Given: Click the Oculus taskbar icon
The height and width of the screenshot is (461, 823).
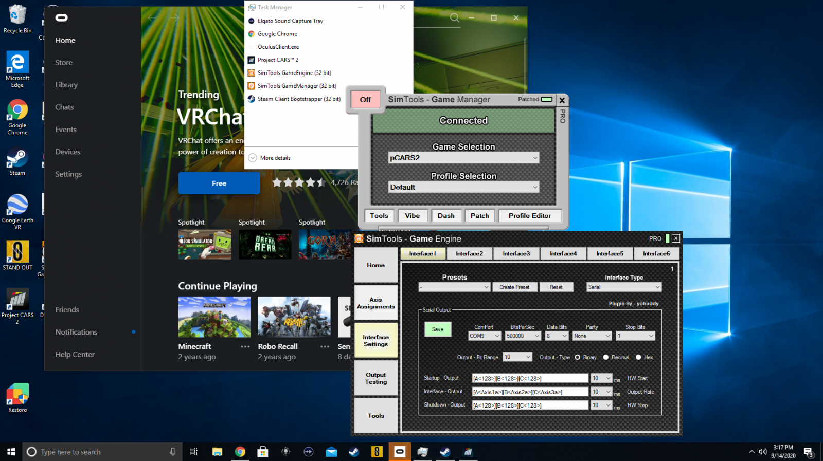Looking at the screenshot, I should click(400, 452).
